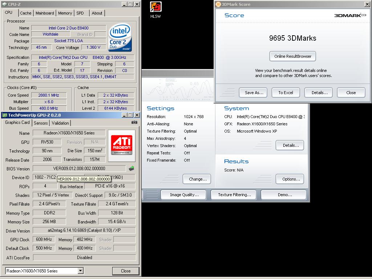Click Close in the 3DMark Score dialog

pos(351,93)
